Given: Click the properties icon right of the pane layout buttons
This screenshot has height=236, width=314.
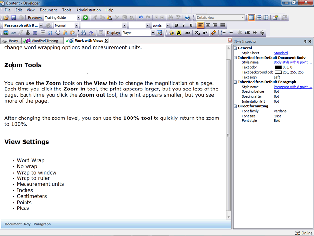Looking at the screenshot, I should tap(275, 18).
